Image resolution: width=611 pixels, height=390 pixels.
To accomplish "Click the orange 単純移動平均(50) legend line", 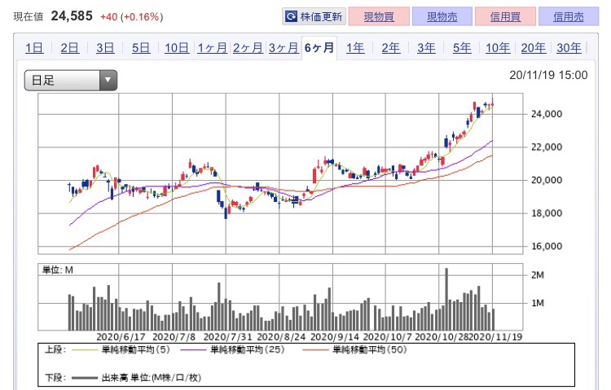I will coord(315,350).
